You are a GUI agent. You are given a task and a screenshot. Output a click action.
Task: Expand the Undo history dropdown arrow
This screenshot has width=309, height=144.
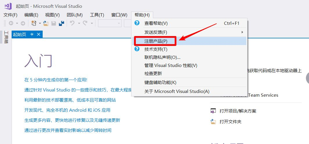(79, 23)
